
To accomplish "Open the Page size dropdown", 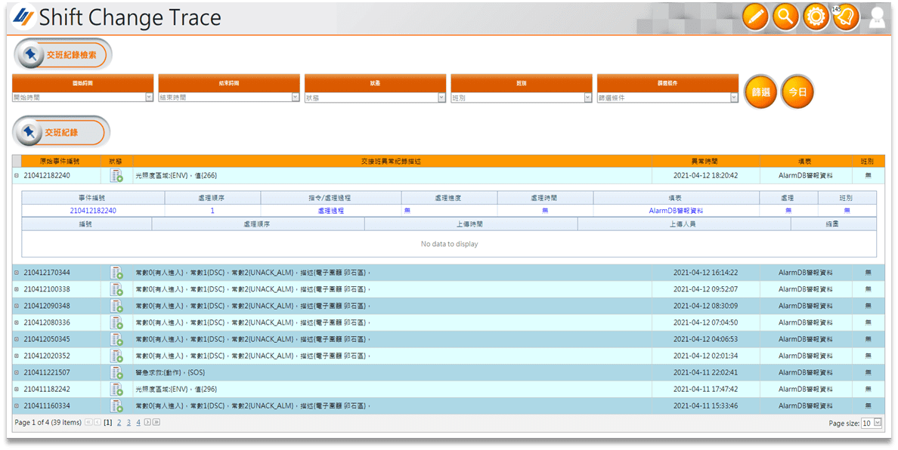I will point(877,423).
